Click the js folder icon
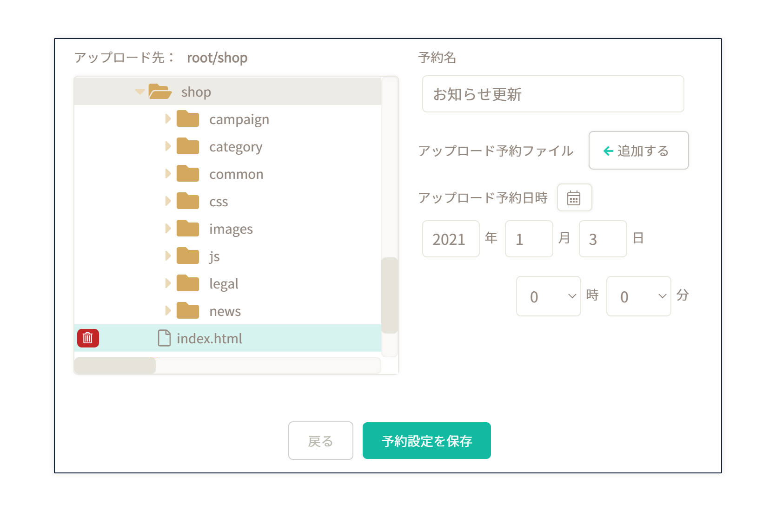 point(188,256)
